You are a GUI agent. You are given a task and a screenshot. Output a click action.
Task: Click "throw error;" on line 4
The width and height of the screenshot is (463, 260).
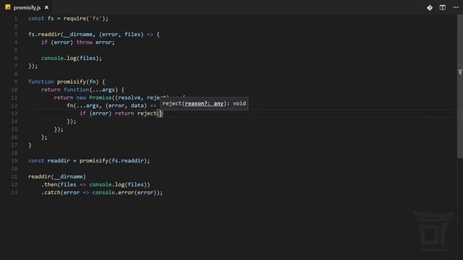[x=95, y=43]
